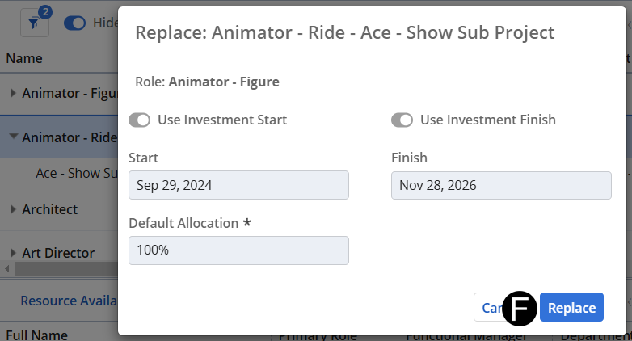This screenshot has width=632, height=341.
Task: Cancel the Replace dialog
Action: (489, 308)
